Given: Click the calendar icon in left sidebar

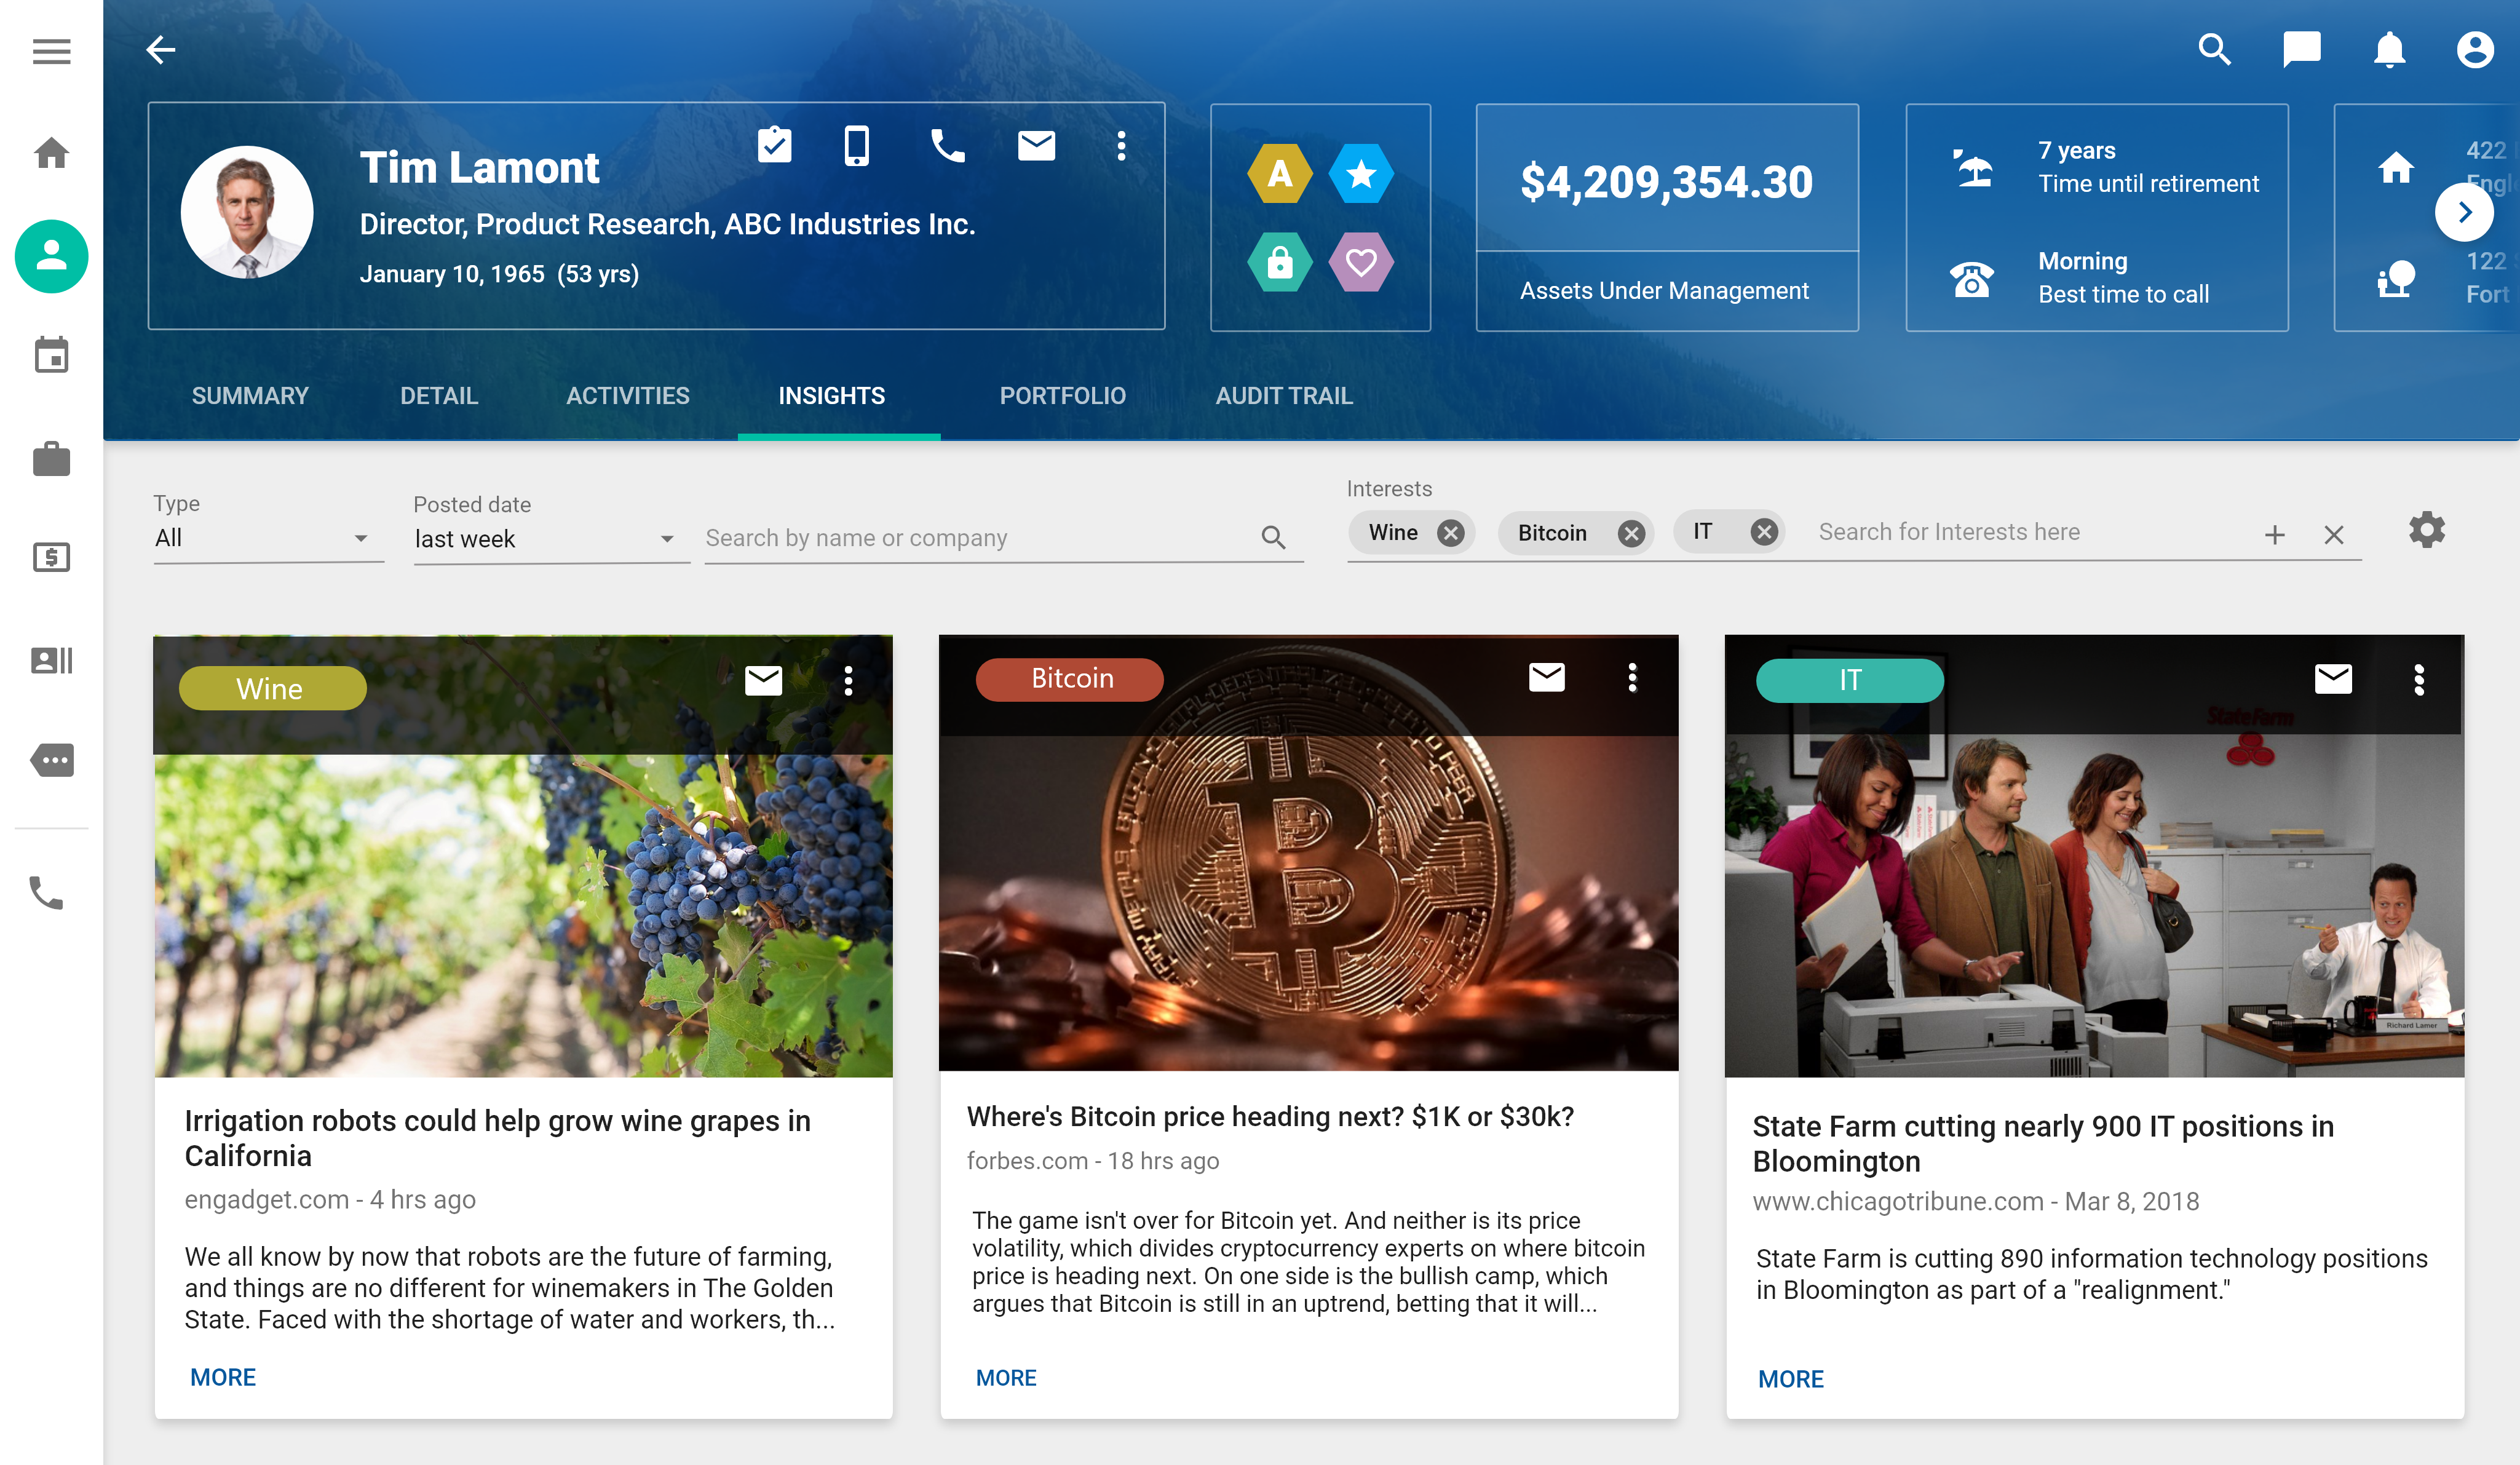Looking at the screenshot, I should coord(51,355).
